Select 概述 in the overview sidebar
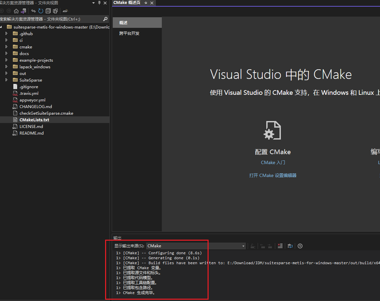Viewport: 380px width, 301px height. pos(137,23)
